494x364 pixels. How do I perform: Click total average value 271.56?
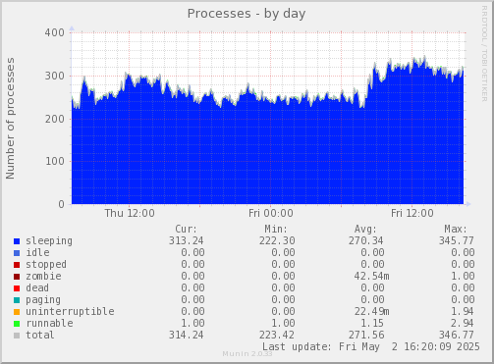click(366, 335)
